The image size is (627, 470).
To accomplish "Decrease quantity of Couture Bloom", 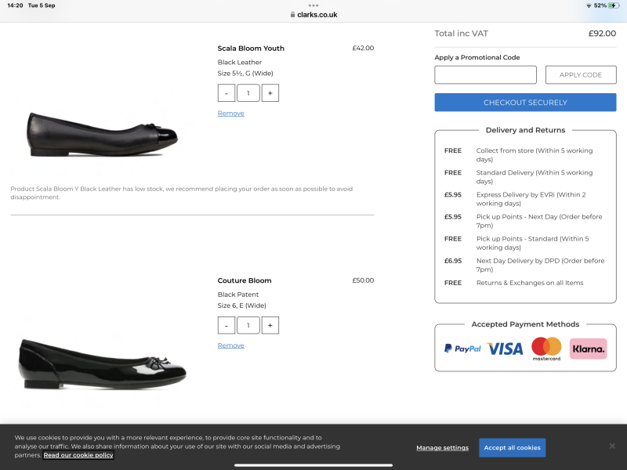I will pyautogui.click(x=227, y=325).
